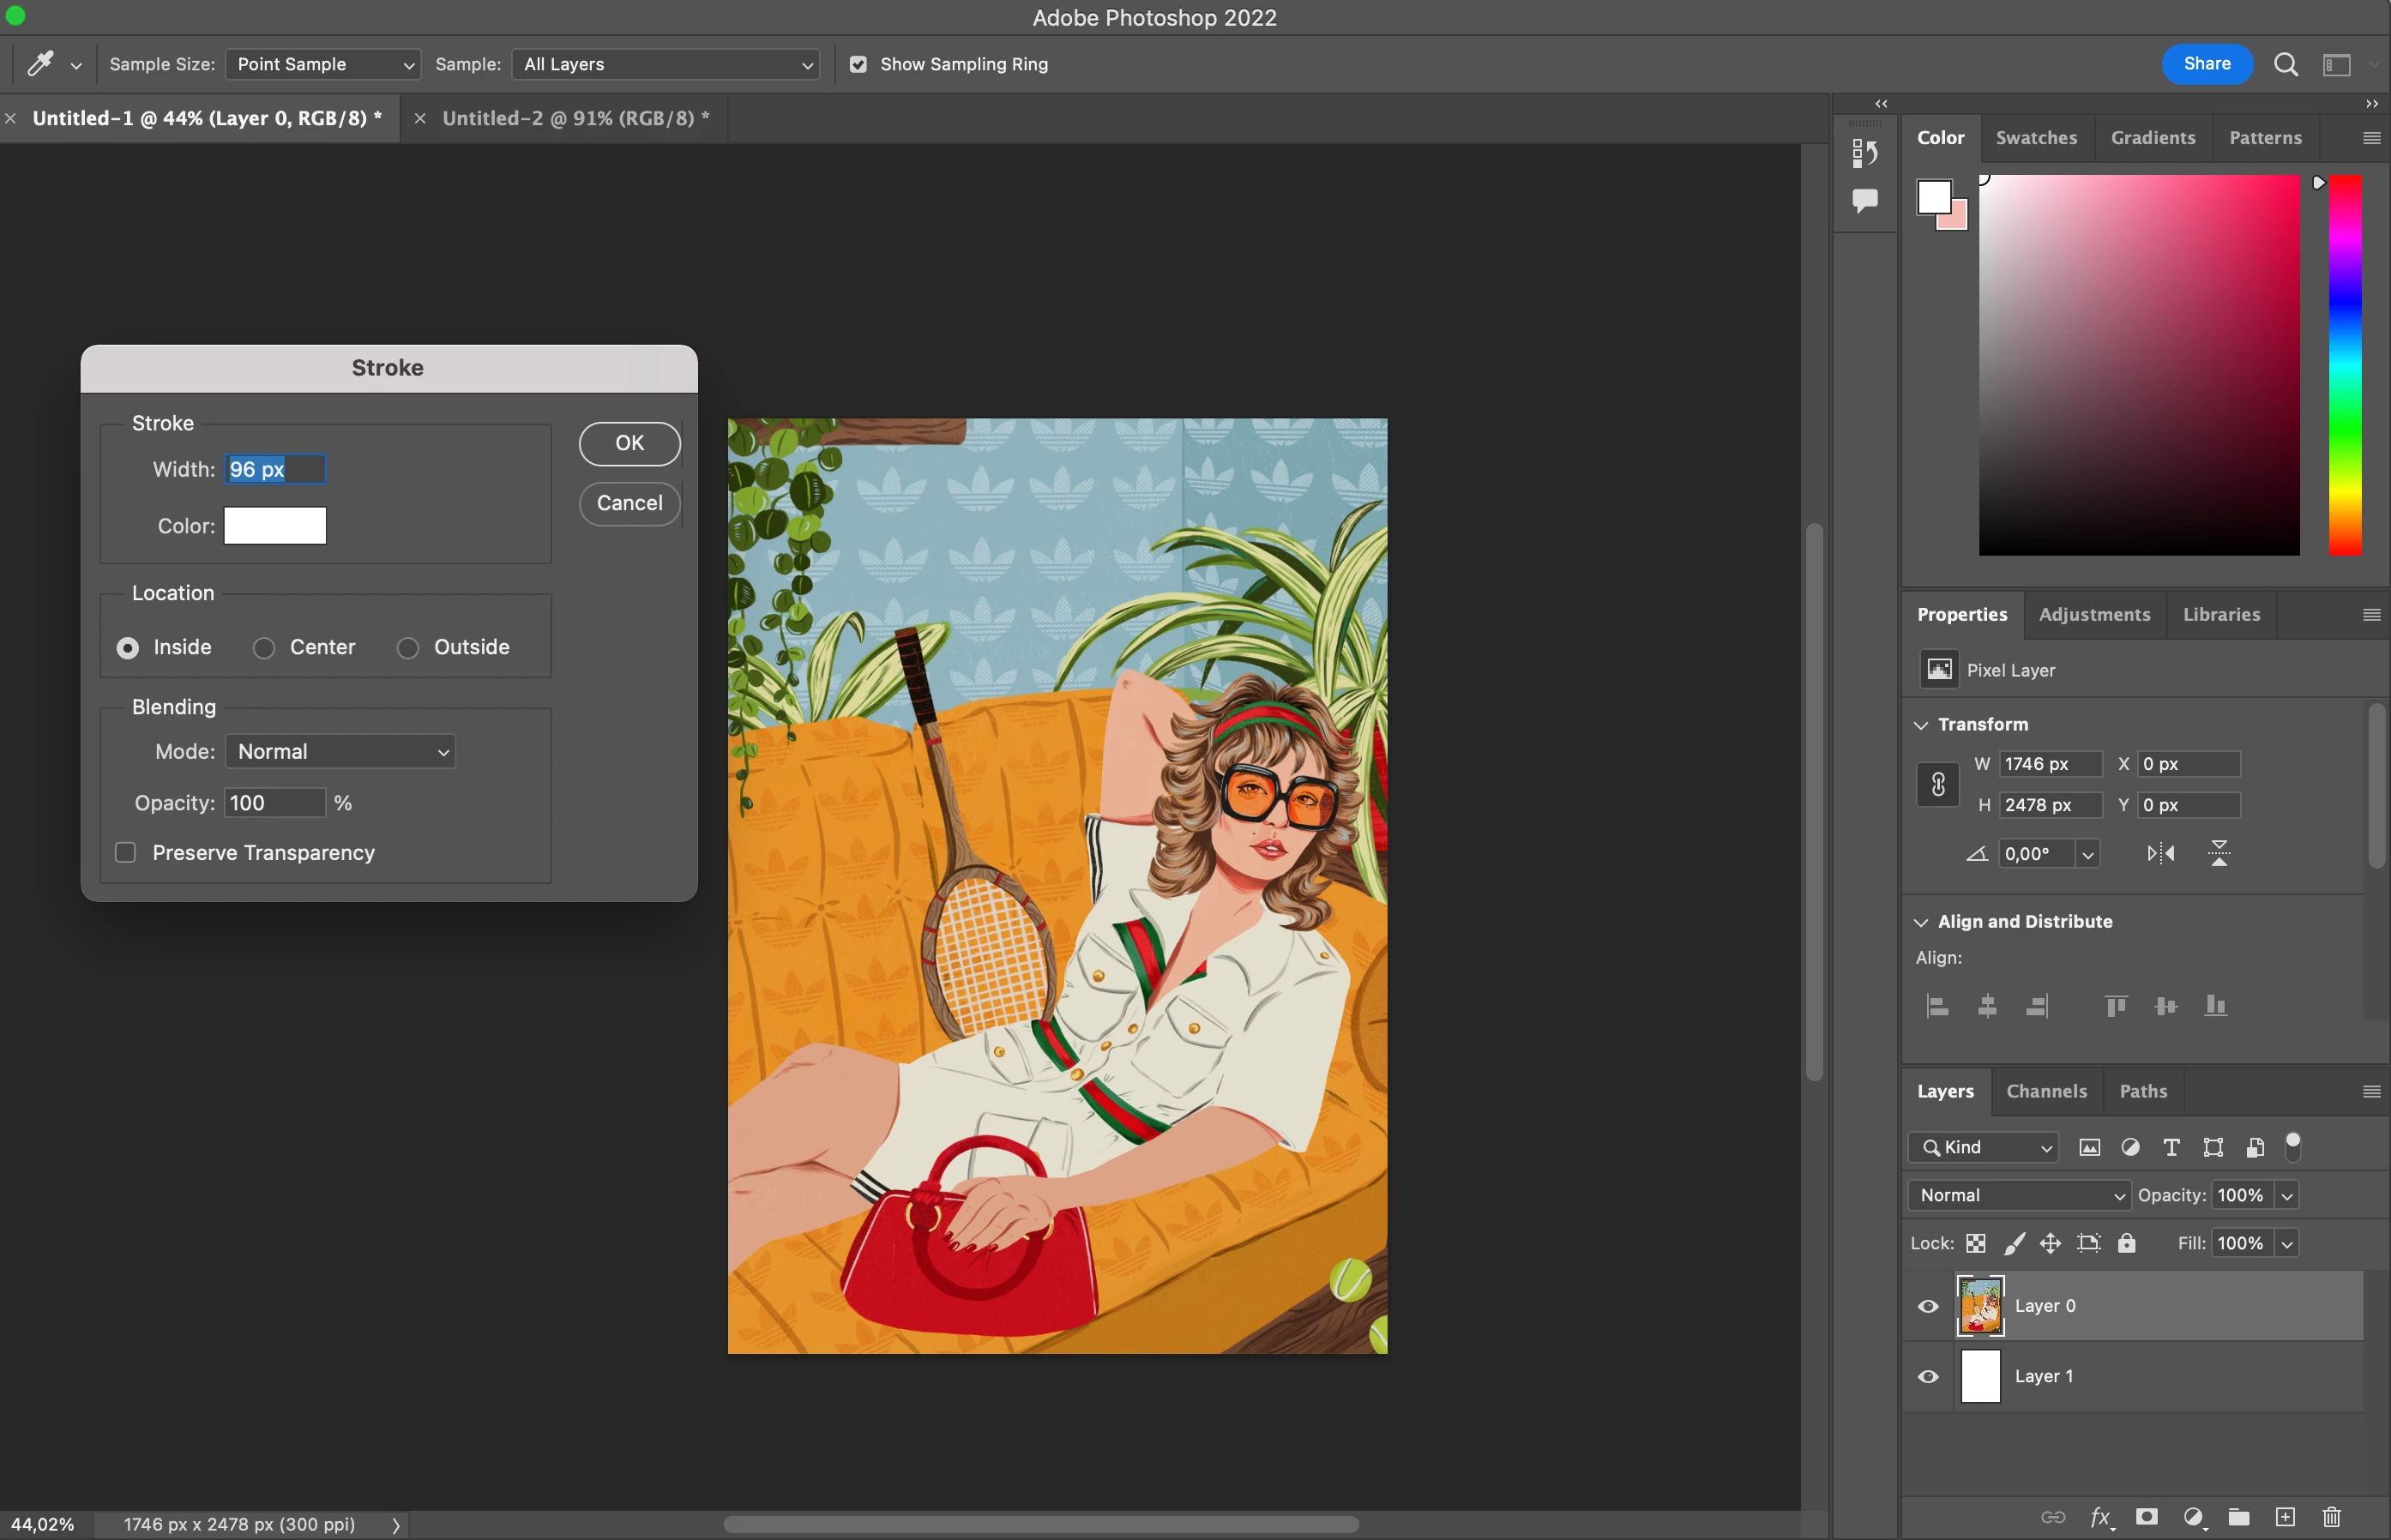Viewport: 2391px width, 1540px height.
Task: Click the Add Layer Mask icon
Action: click(2146, 1518)
